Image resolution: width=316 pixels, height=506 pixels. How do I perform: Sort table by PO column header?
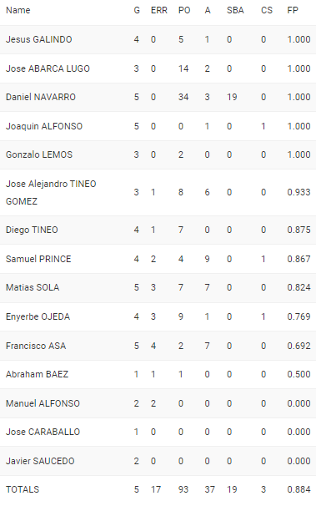[184, 10]
